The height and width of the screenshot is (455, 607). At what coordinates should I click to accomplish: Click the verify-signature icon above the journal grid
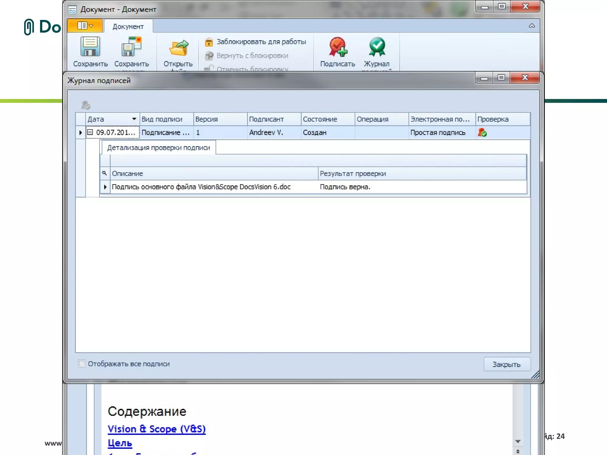(86, 105)
